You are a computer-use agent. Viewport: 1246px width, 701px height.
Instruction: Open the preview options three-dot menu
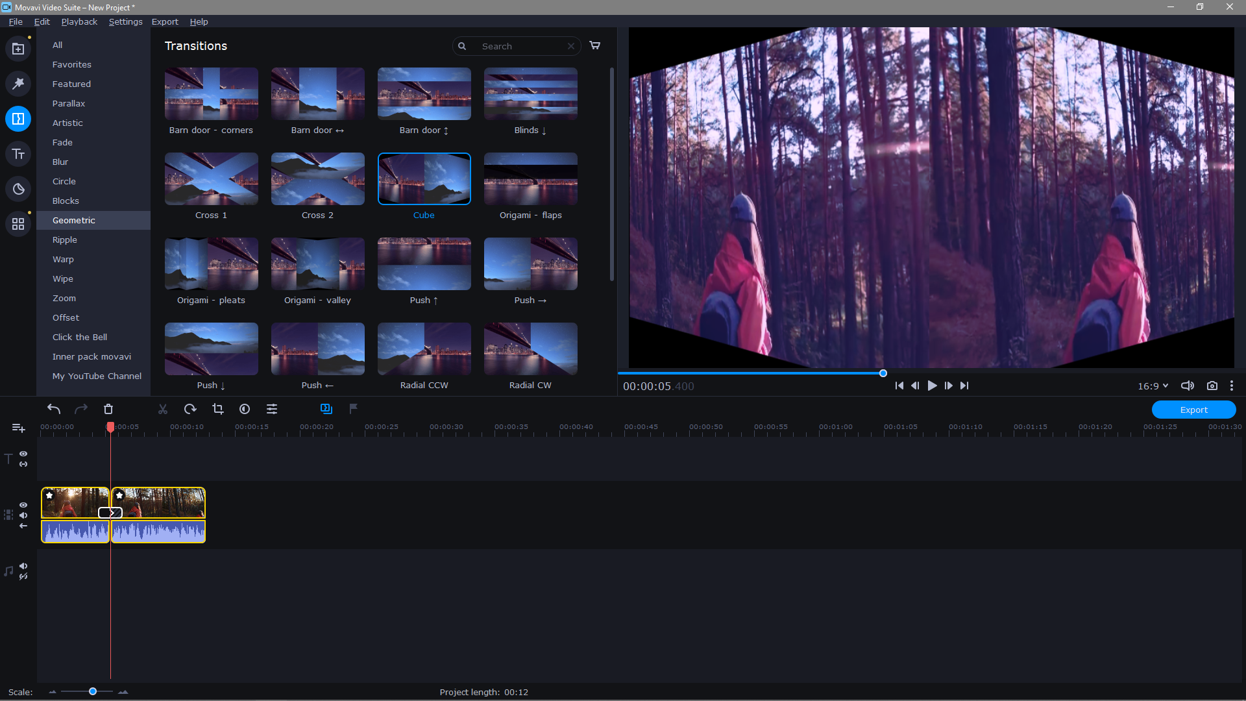(x=1232, y=386)
